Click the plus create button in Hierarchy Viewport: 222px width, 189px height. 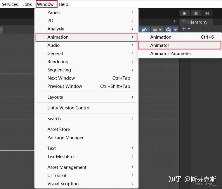coord(184,29)
